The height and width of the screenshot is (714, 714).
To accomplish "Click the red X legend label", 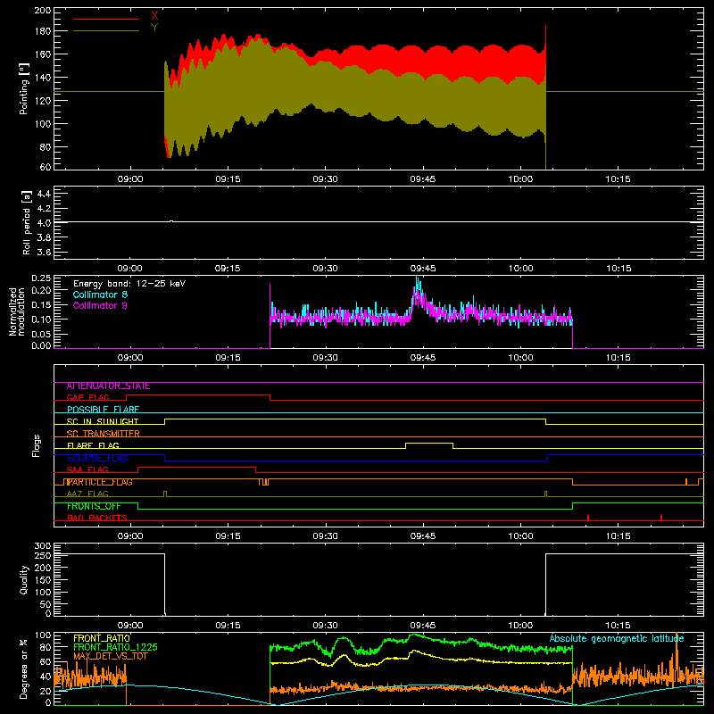I will (154, 16).
